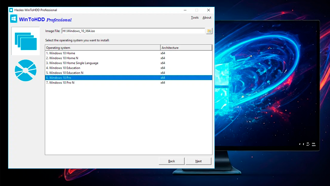Sort by Operating system column header
This screenshot has width=330, height=186.
point(103,48)
